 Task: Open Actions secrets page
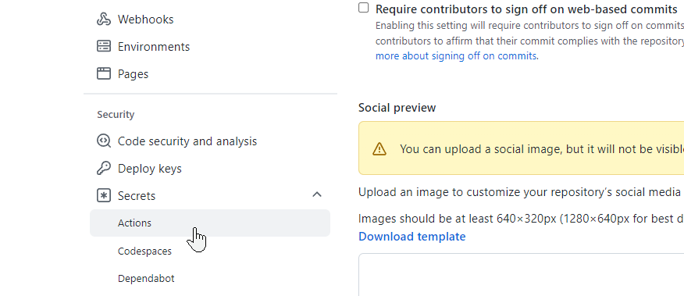click(x=210, y=223)
